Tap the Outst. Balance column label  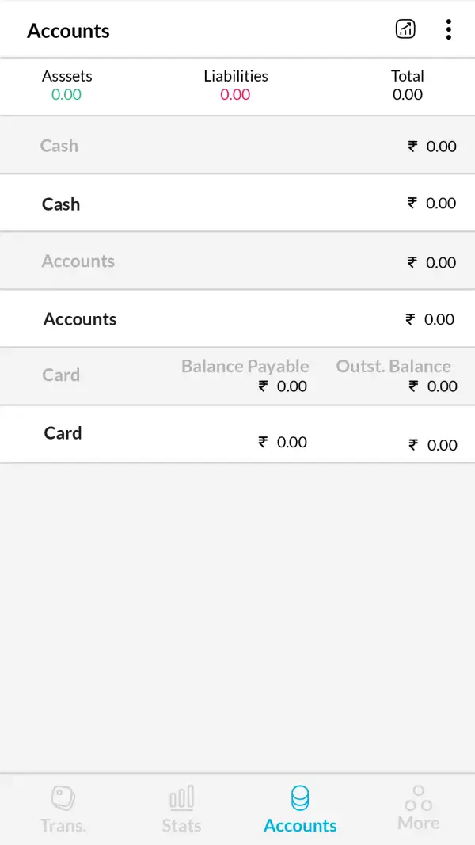pyautogui.click(x=393, y=366)
